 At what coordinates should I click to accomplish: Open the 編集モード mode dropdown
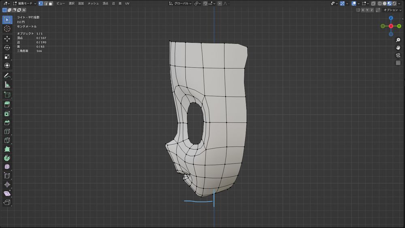(x=24, y=3)
